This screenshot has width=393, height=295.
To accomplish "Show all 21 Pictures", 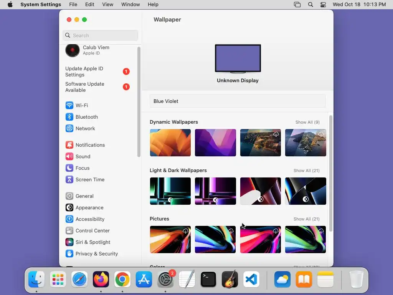I will pyautogui.click(x=307, y=219).
